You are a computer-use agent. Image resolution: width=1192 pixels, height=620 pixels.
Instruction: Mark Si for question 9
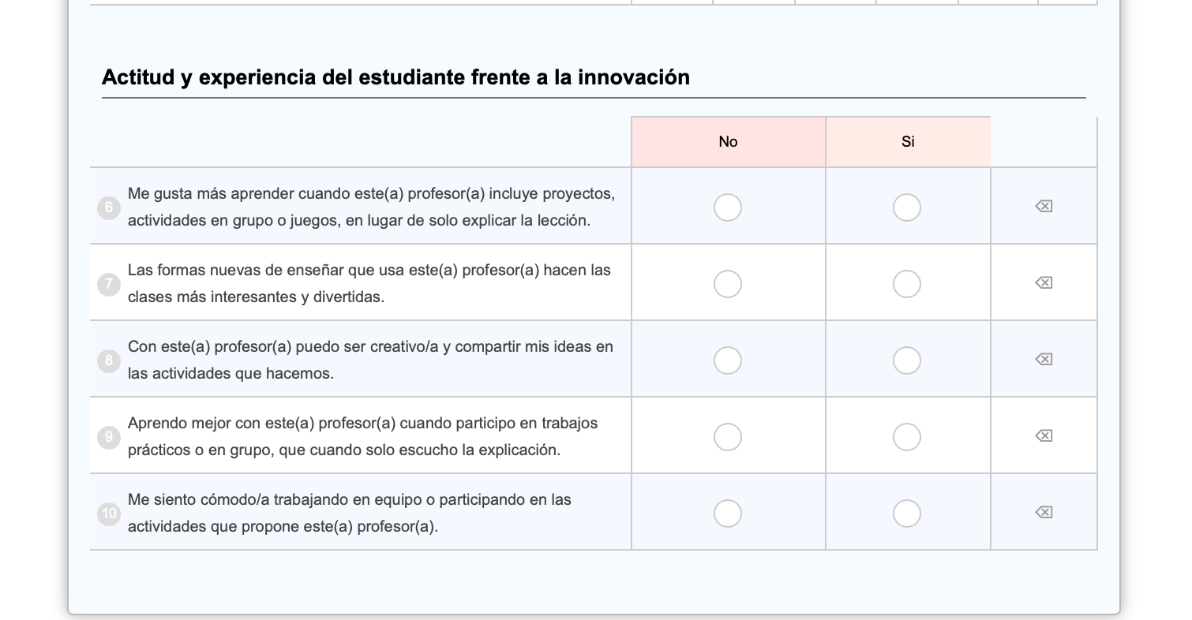907,437
